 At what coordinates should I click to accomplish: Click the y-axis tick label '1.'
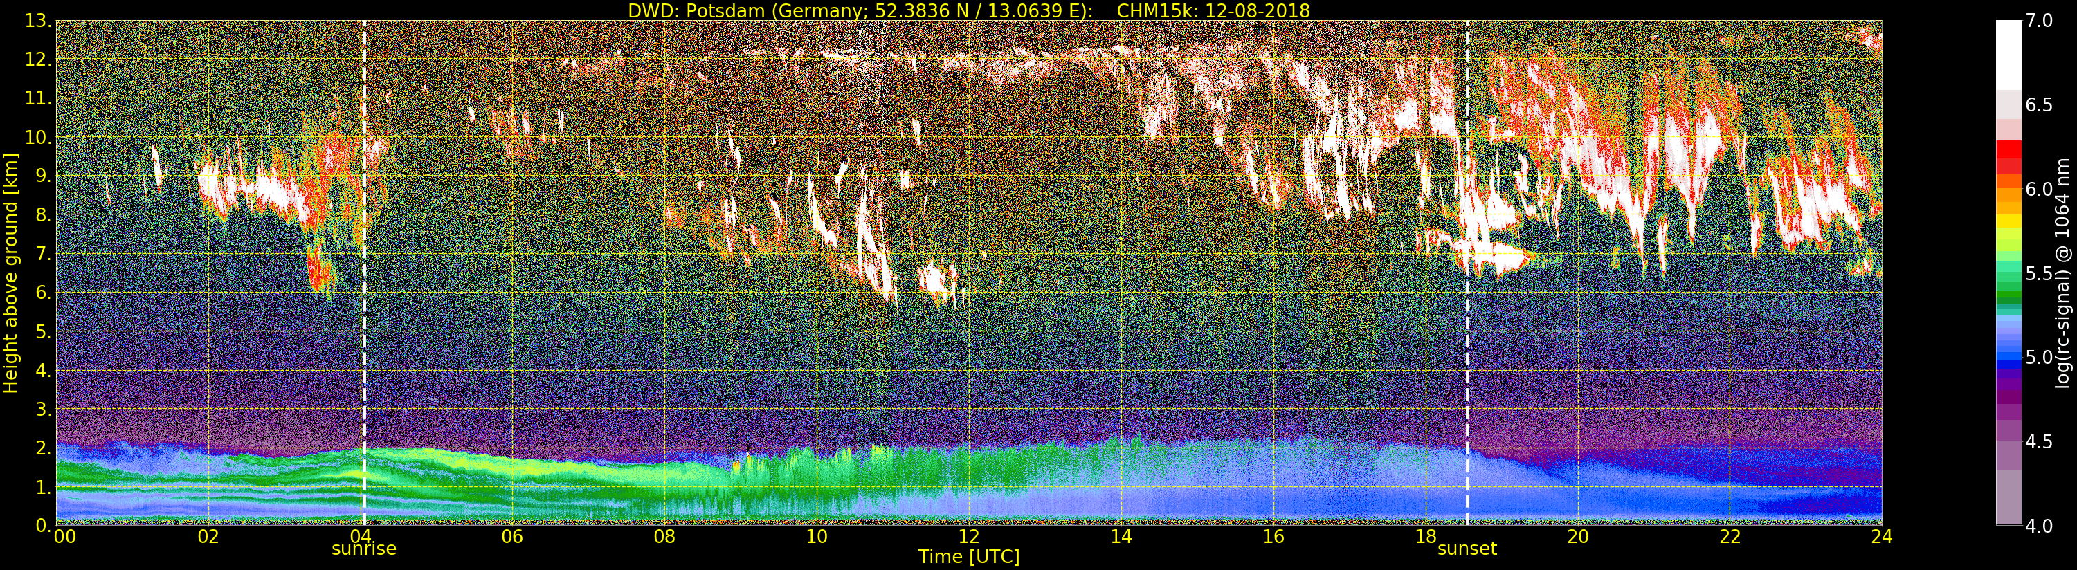point(43,487)
